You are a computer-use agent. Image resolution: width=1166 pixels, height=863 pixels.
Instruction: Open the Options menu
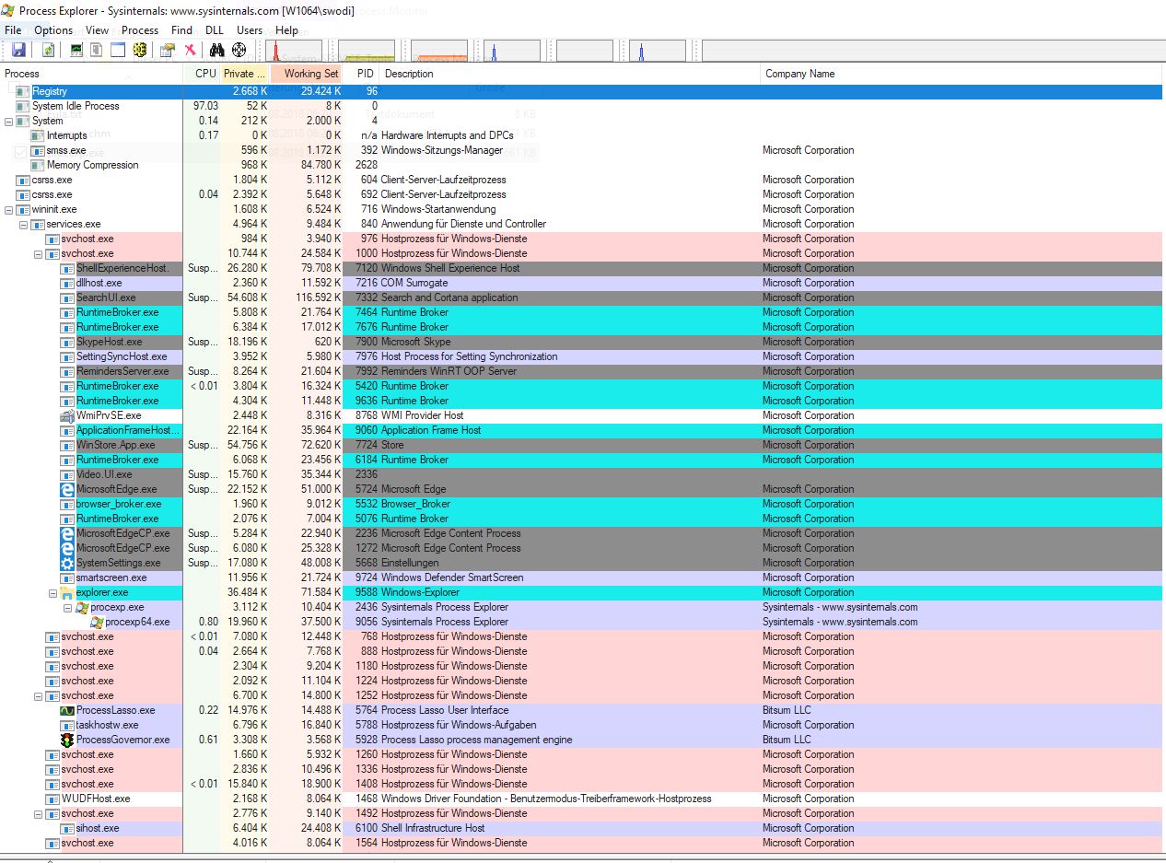click(x=53, y=30)
